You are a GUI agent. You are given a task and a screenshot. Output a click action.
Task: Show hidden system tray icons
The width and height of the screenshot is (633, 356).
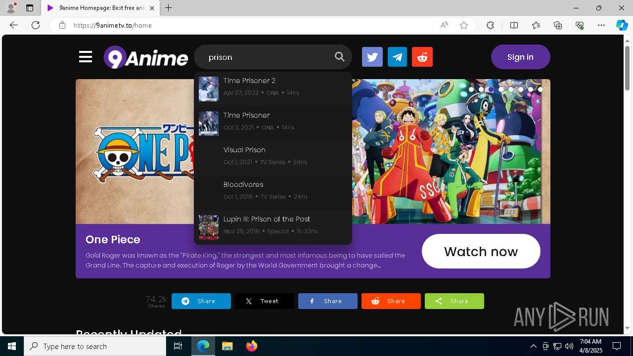click(533, 346)
